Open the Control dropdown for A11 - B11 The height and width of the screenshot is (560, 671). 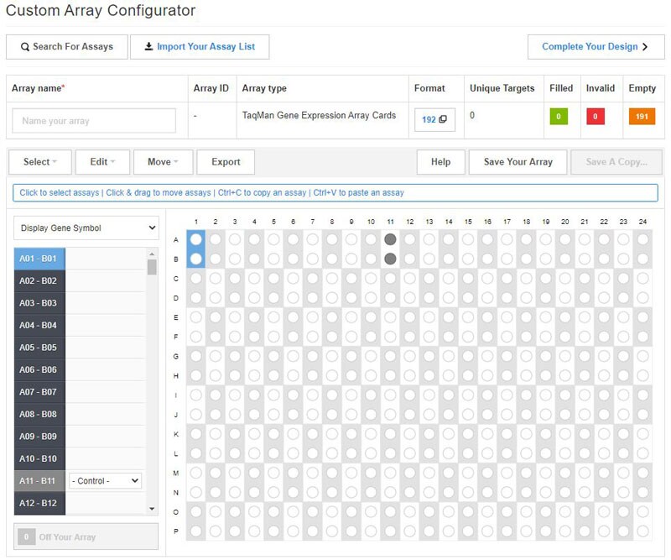105,481
